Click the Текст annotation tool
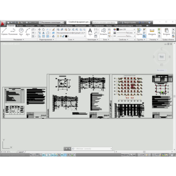This screenshot has width=176, height=176. (90, 32)
